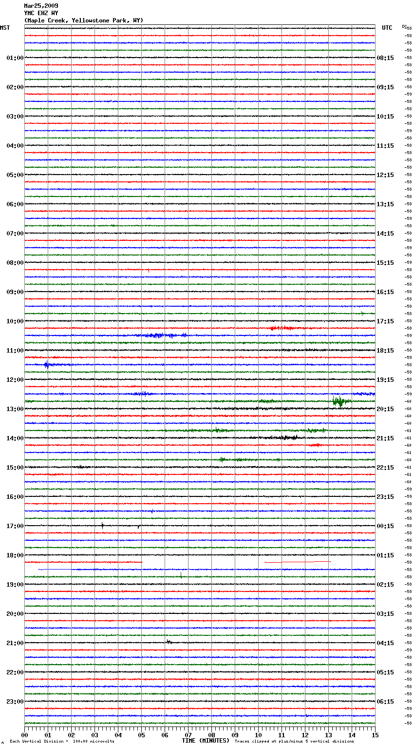The height and width of the screenshot is (748, 414).
Task: Click the Maple Creek, Yellowstone Park location title
Action: click(x=84, y=20)
